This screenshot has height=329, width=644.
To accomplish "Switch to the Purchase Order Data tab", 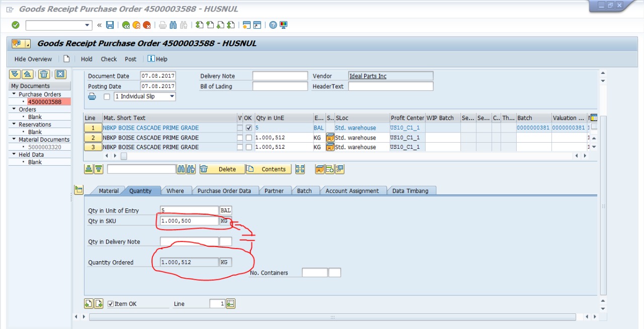I will click(x=224, y=191).
